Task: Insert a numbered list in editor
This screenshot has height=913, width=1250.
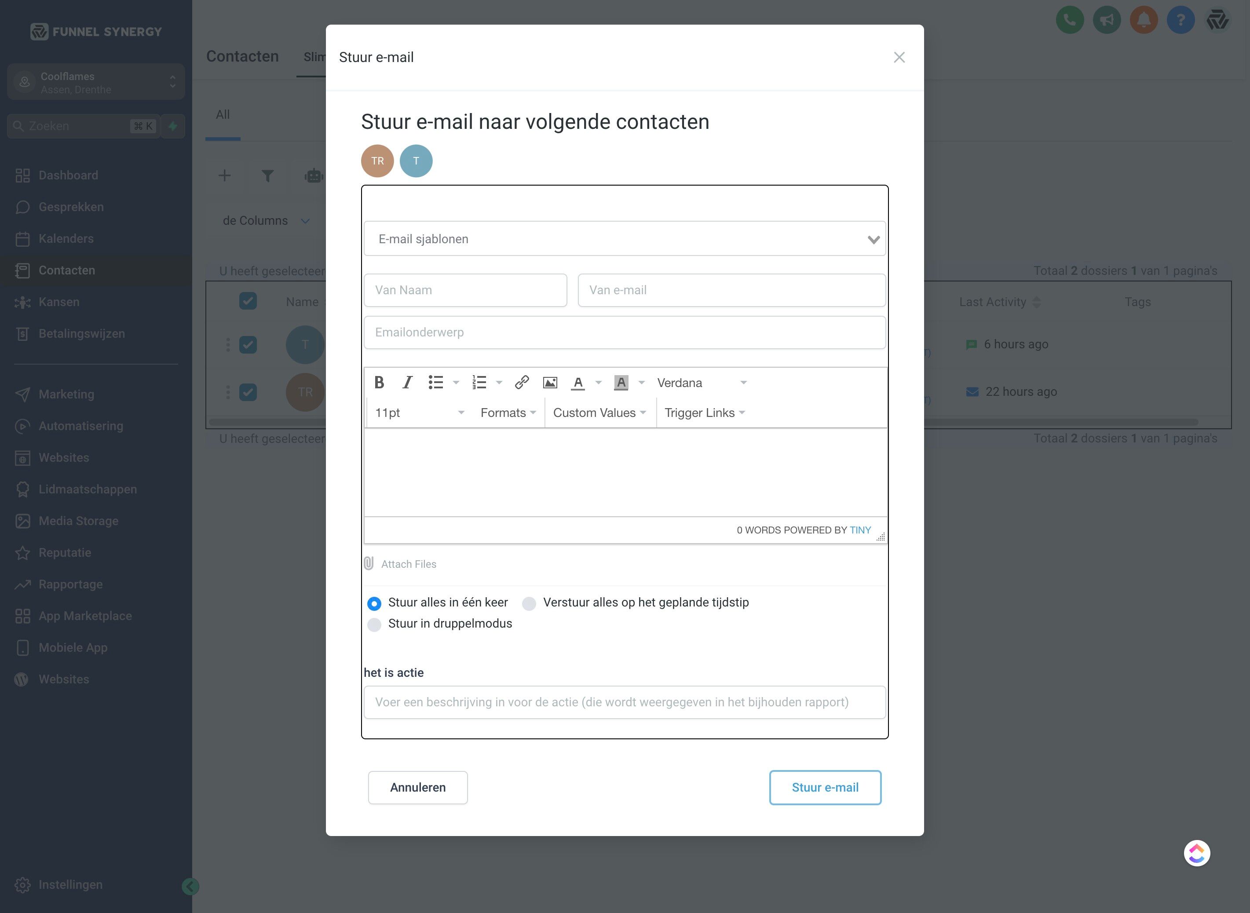Action: click(479, 383)
